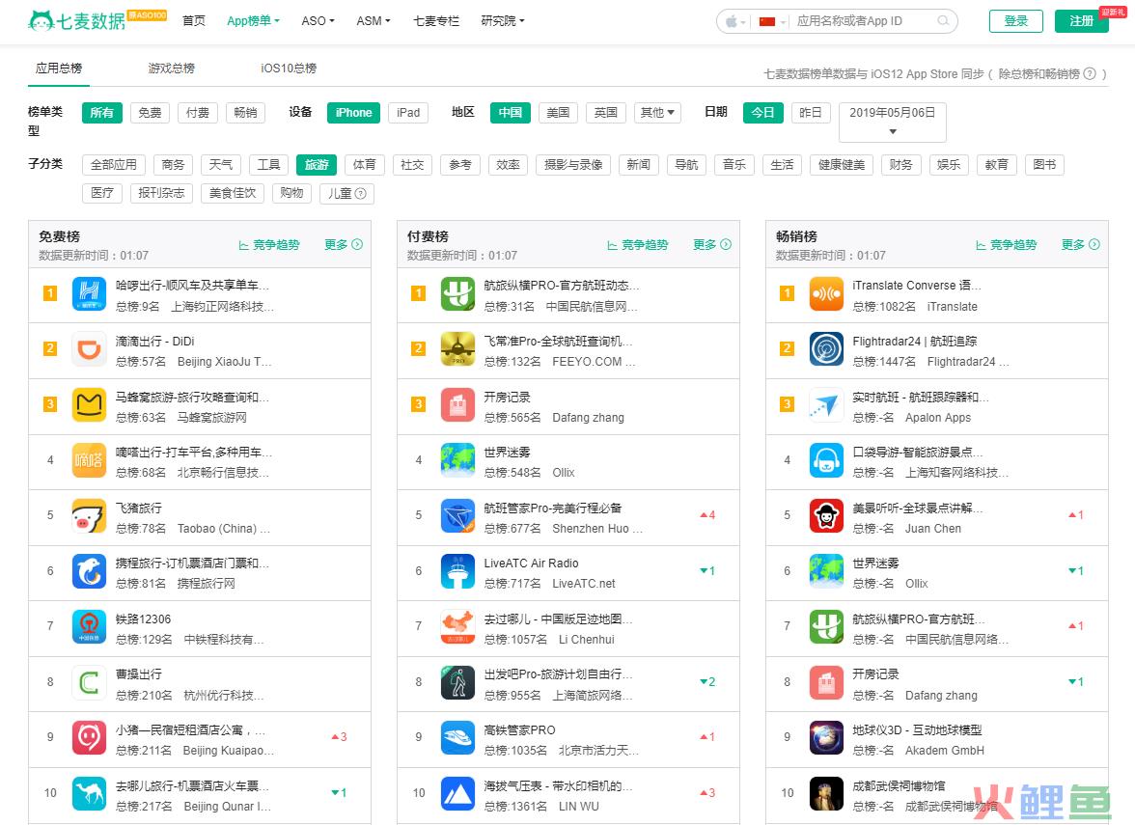Switch to the 应用总榜 tab
This screenshot has width=1135, height=825.
[59, 68]
